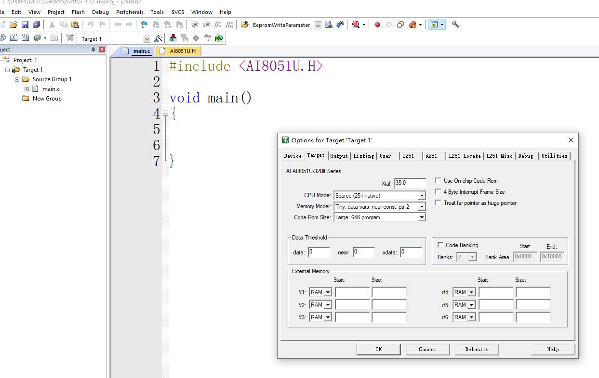The height and width of the screenshot is (378, 599).
Task: Open the C251 options tab
Action: coord(408,156)
